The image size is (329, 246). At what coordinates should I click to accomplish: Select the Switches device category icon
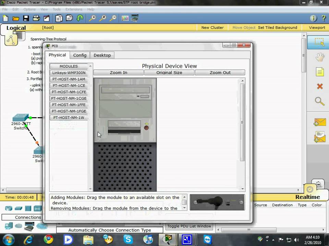click(19, 208)
